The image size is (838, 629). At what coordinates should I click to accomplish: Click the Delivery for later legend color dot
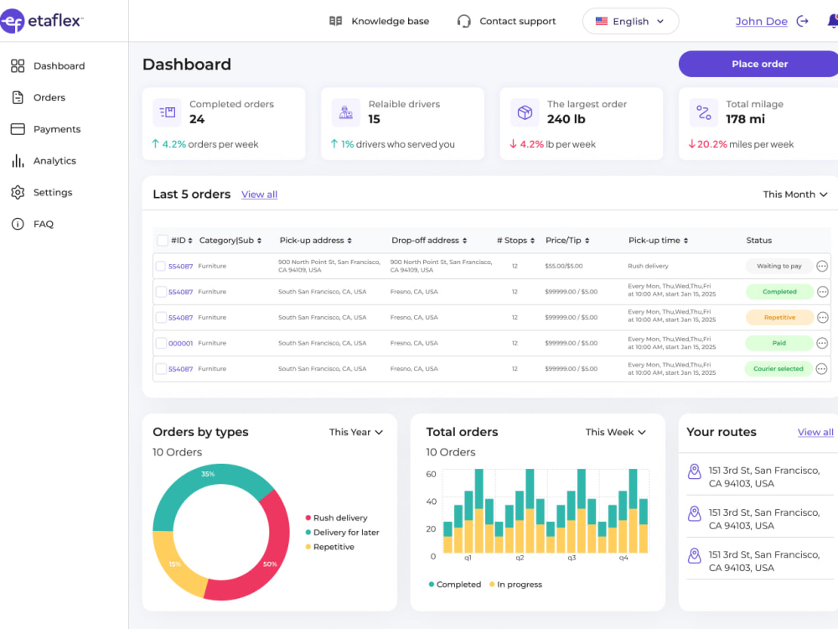(x=308, y=533)
